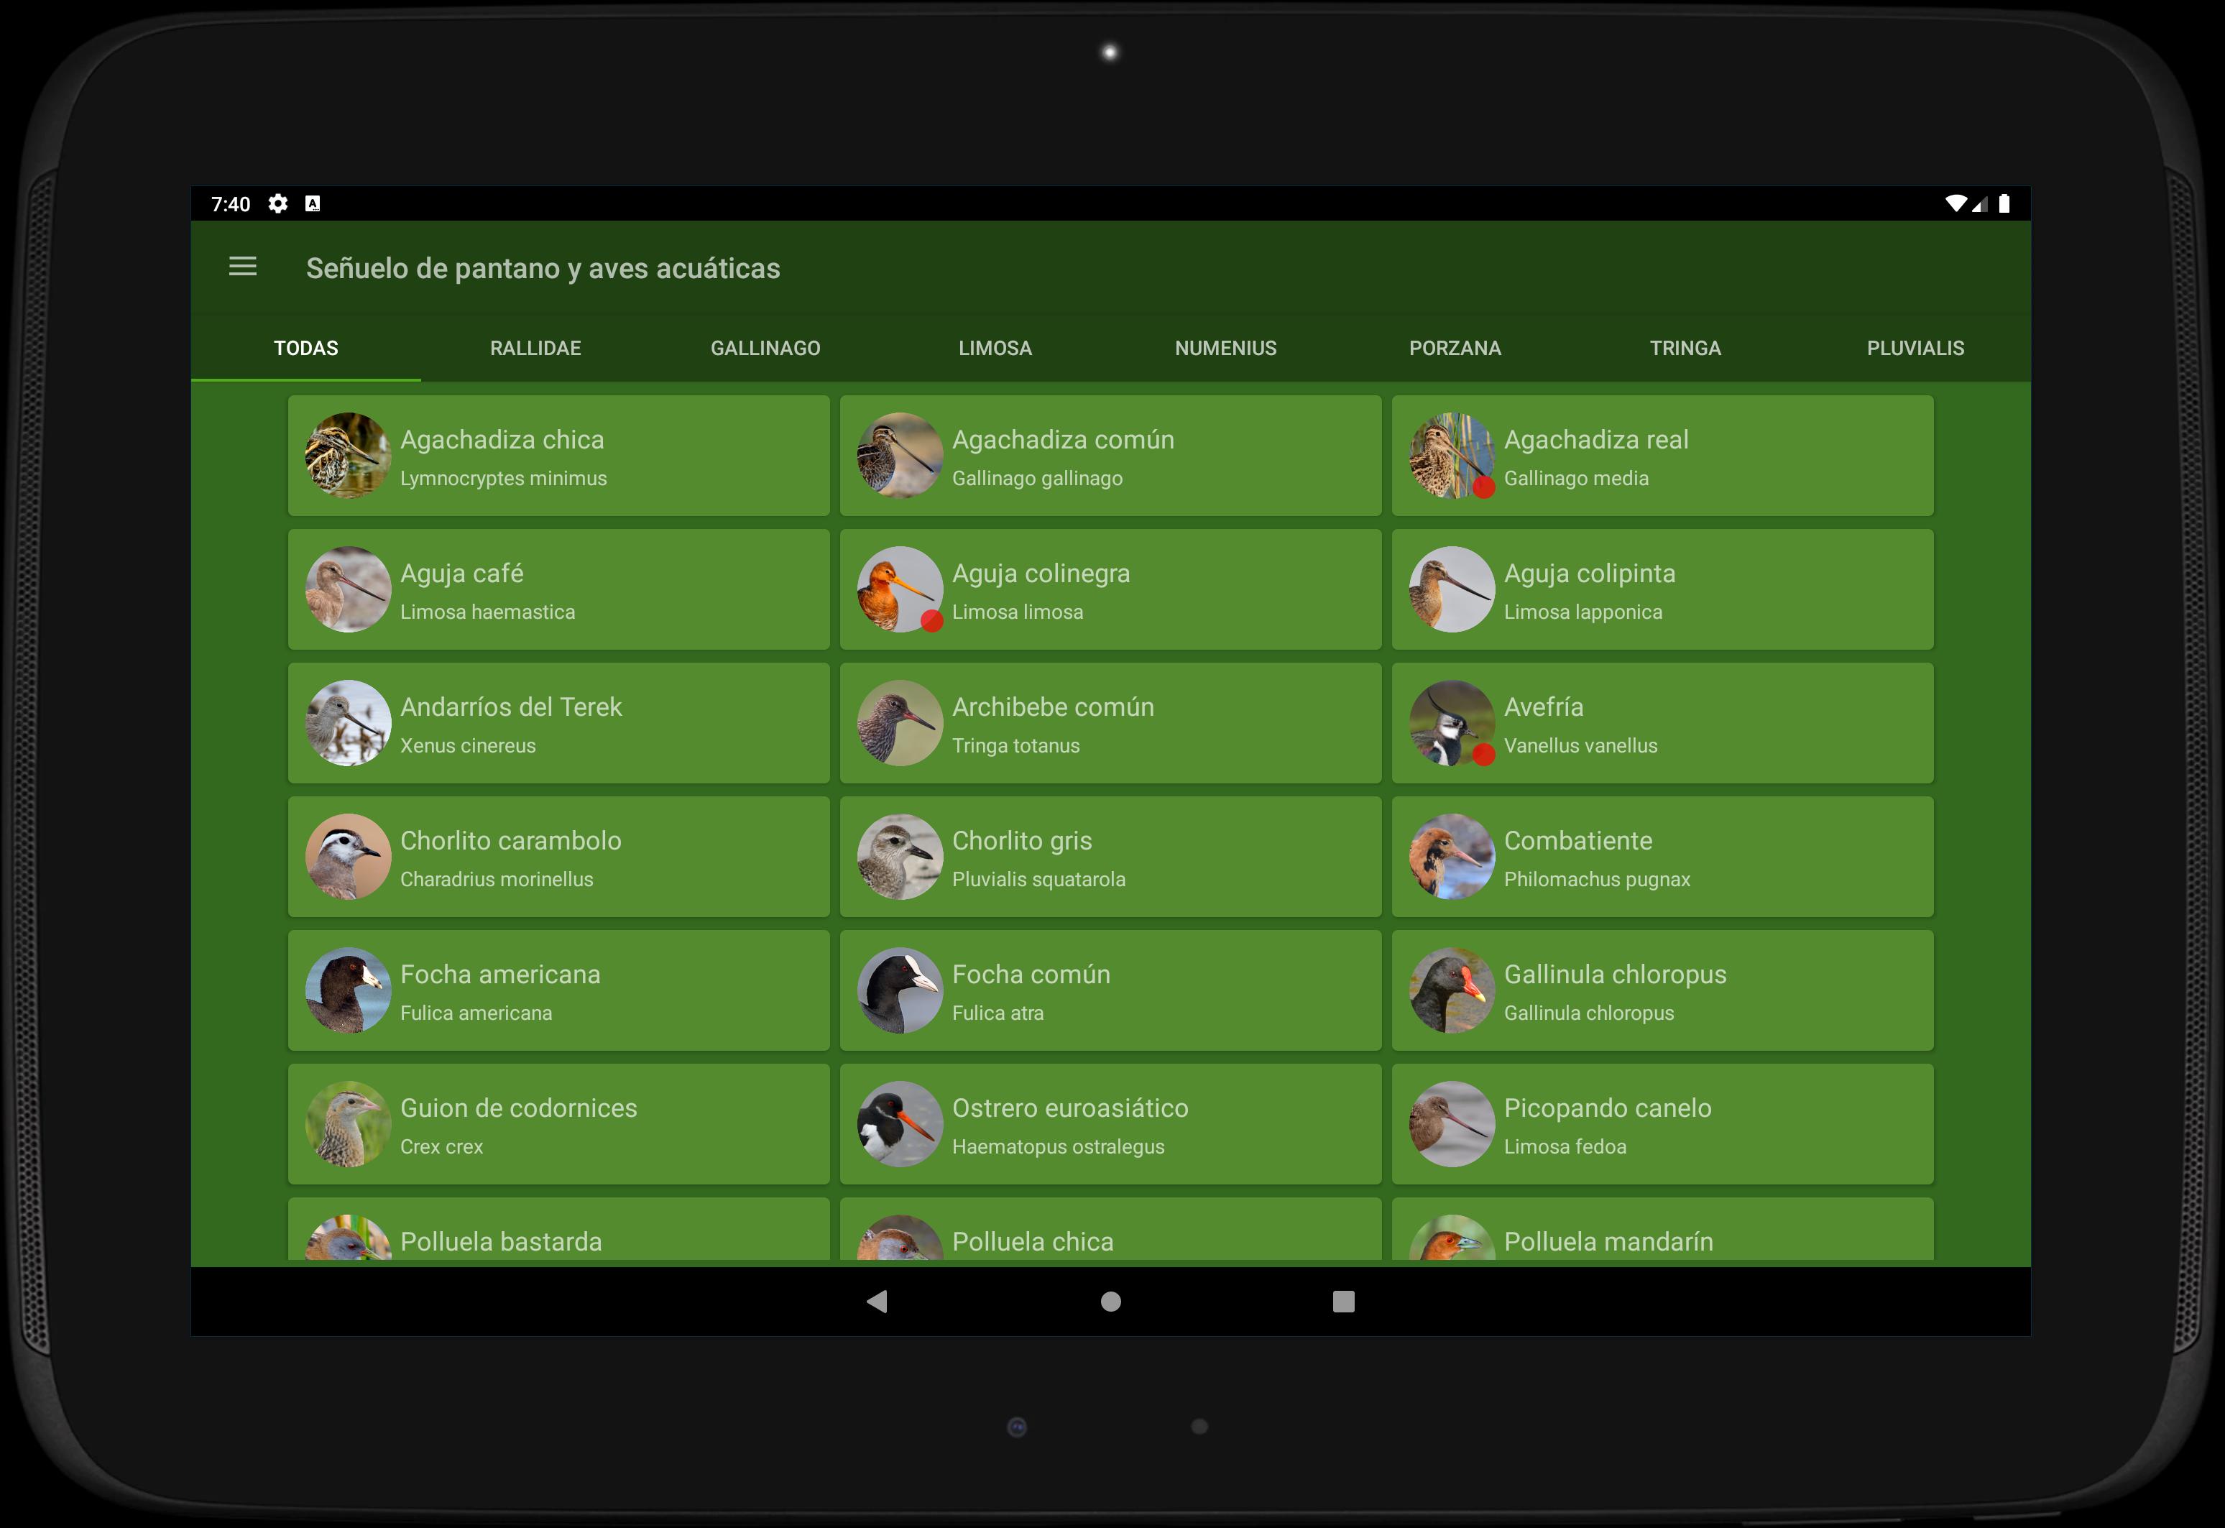Open the Agachadiza chica card title
The height and width of the screenshot is (1528, 2225).
coord(502,441)
